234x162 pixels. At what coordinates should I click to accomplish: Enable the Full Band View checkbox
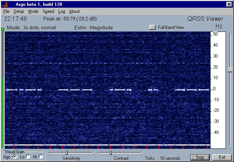152,27
